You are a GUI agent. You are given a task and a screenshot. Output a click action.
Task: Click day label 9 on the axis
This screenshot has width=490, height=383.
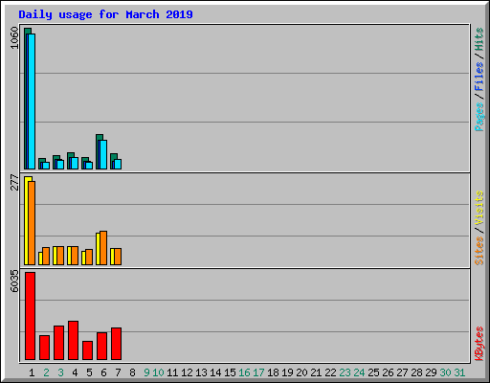(146, 372)
